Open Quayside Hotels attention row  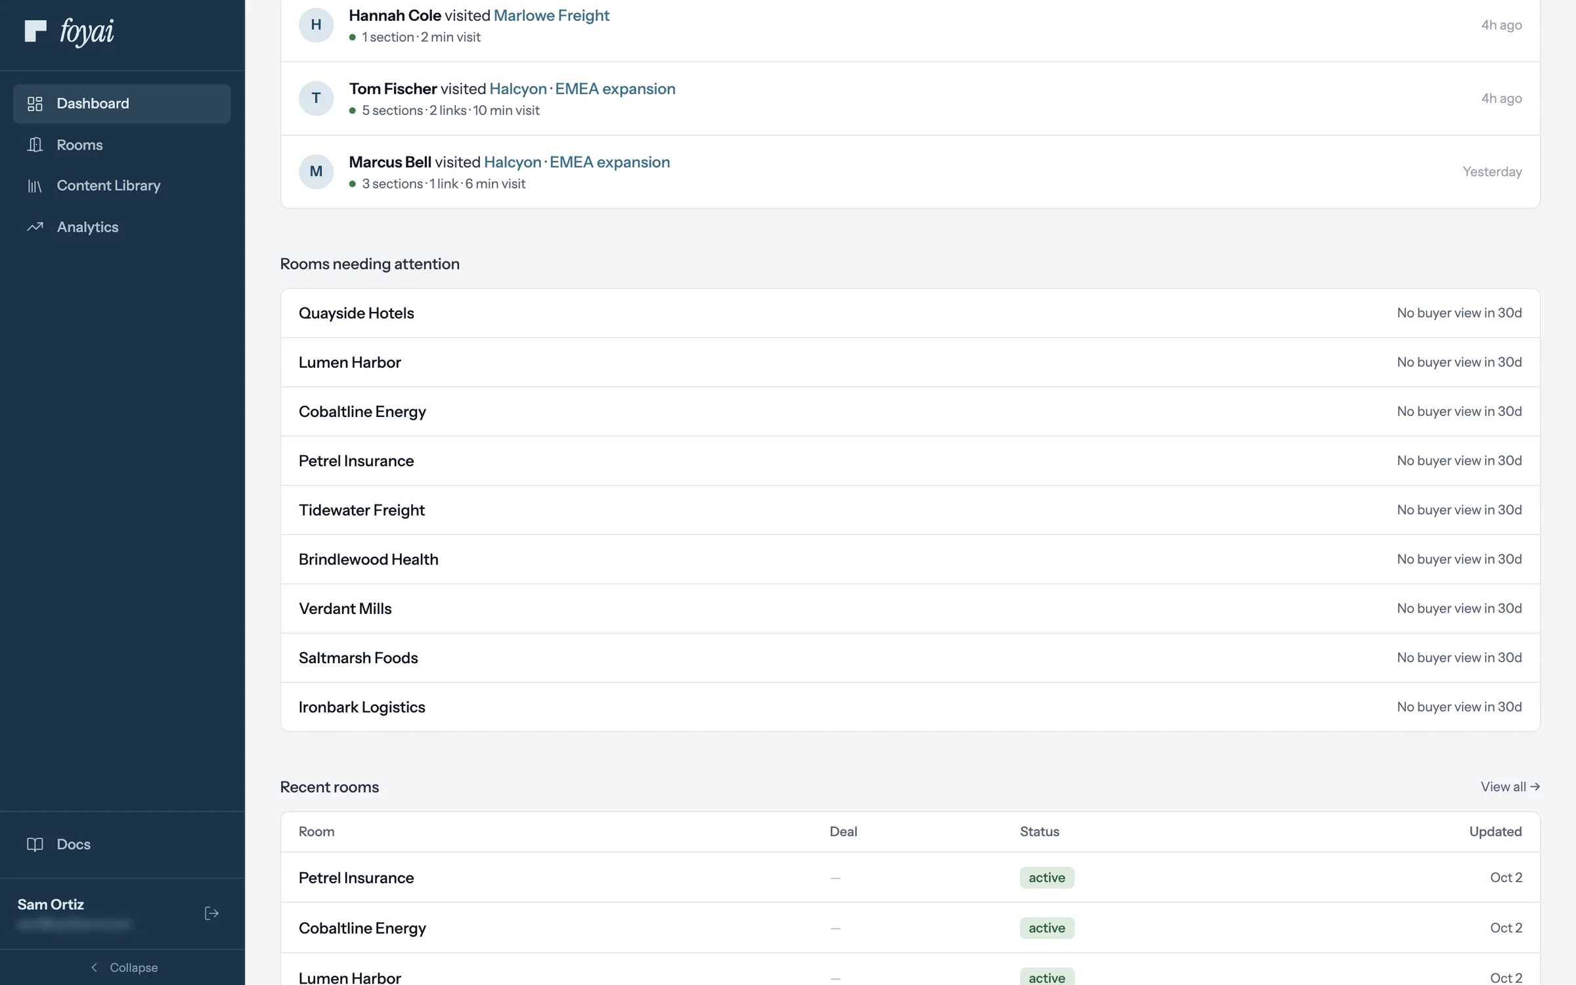coord(910,313)
